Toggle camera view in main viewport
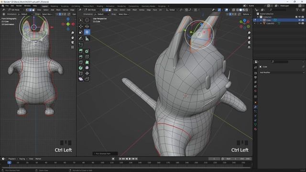306x172 pixels. point(249,43)
